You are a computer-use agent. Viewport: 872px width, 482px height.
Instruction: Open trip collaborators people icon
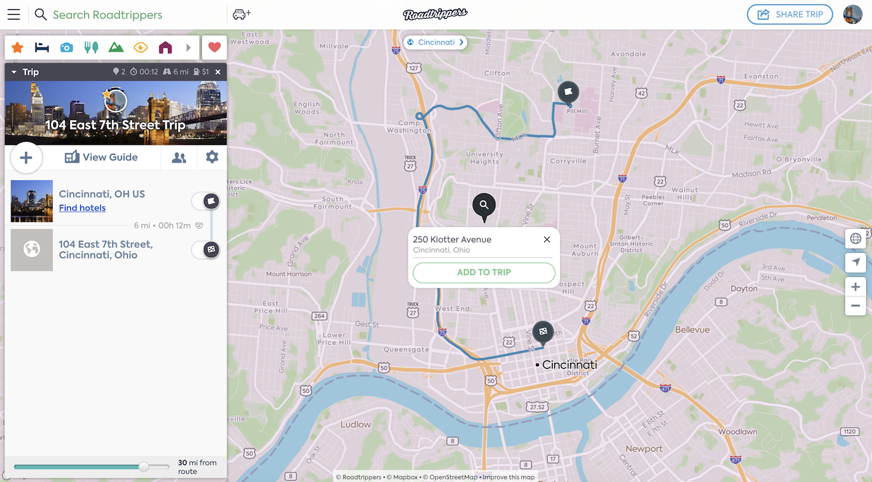179,157
